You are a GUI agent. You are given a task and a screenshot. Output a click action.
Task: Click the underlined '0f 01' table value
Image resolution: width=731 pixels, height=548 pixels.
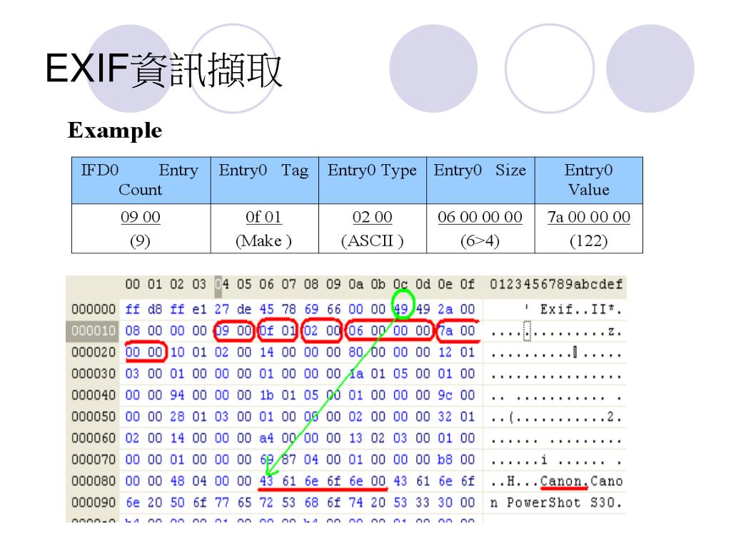point(263,217)
